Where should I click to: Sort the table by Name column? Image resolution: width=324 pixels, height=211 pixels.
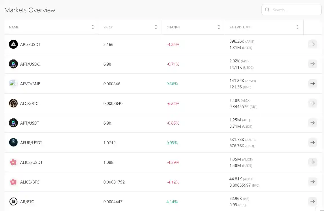93,27
